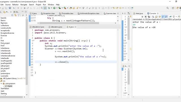This screenshot has height=102, width=181.
Task: Close the A.java editor tab
Action: coord(76,27)
